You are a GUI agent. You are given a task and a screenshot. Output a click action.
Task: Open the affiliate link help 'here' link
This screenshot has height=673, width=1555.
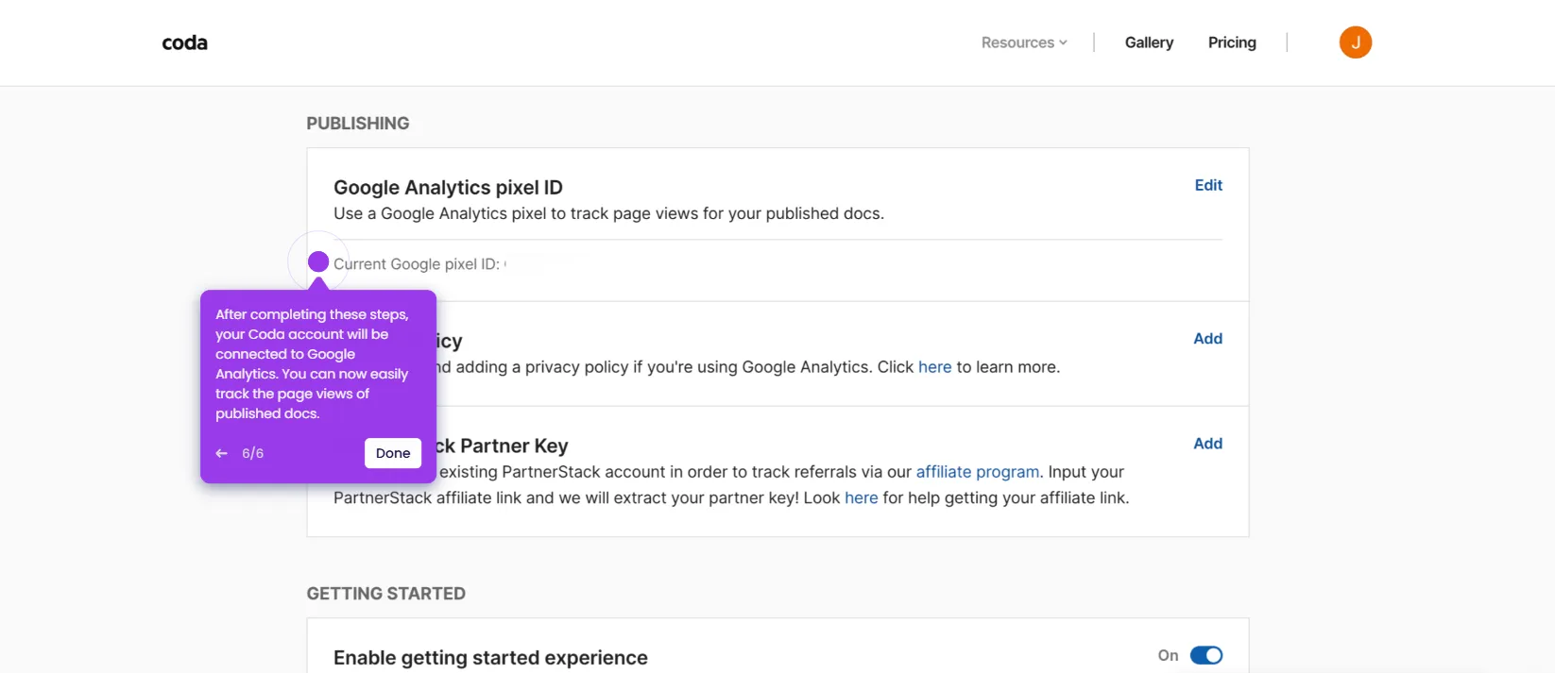[x=861, y=497]
